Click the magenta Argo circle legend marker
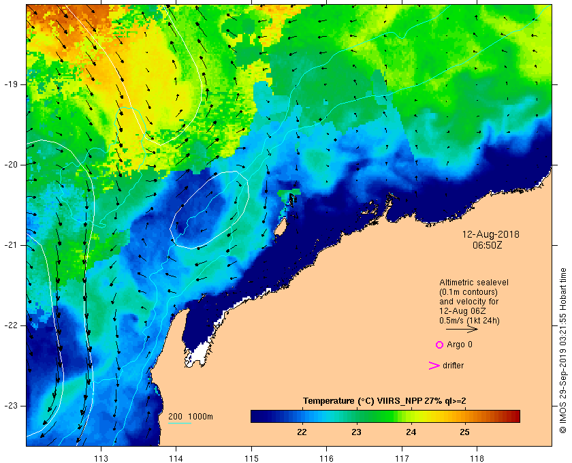This screenshot has height=463, width=572. coord(440,345)
